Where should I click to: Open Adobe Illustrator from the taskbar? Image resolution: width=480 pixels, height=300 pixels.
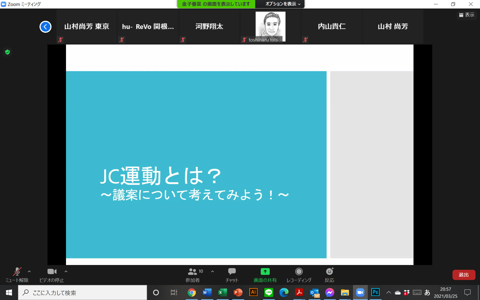coord(253,292)
